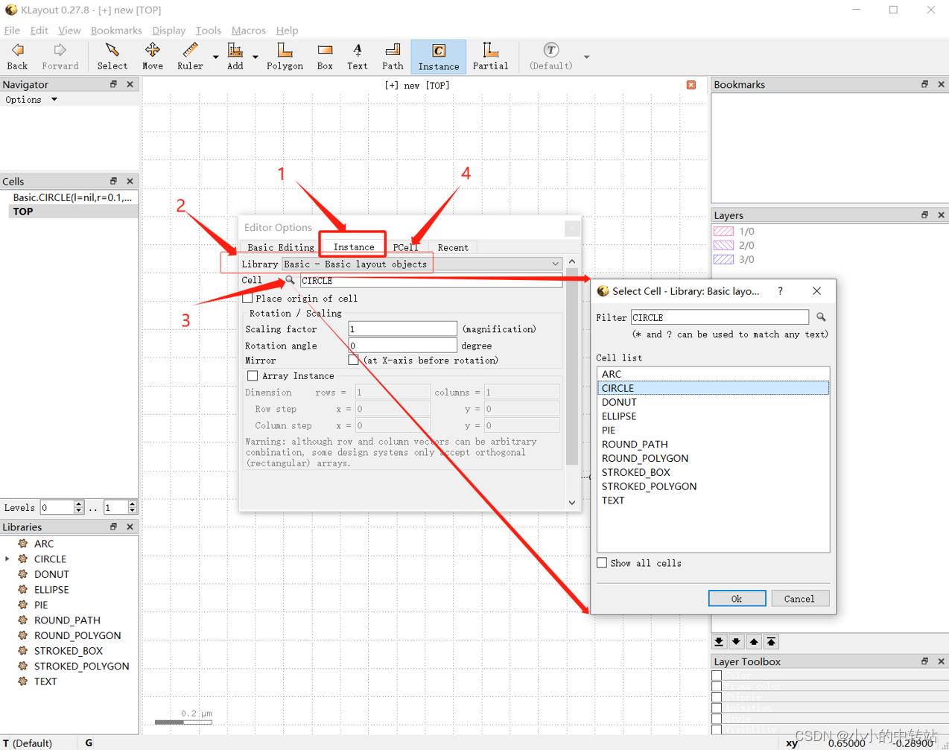Open the Navigator Options dropdown

[x=31, y=100]
